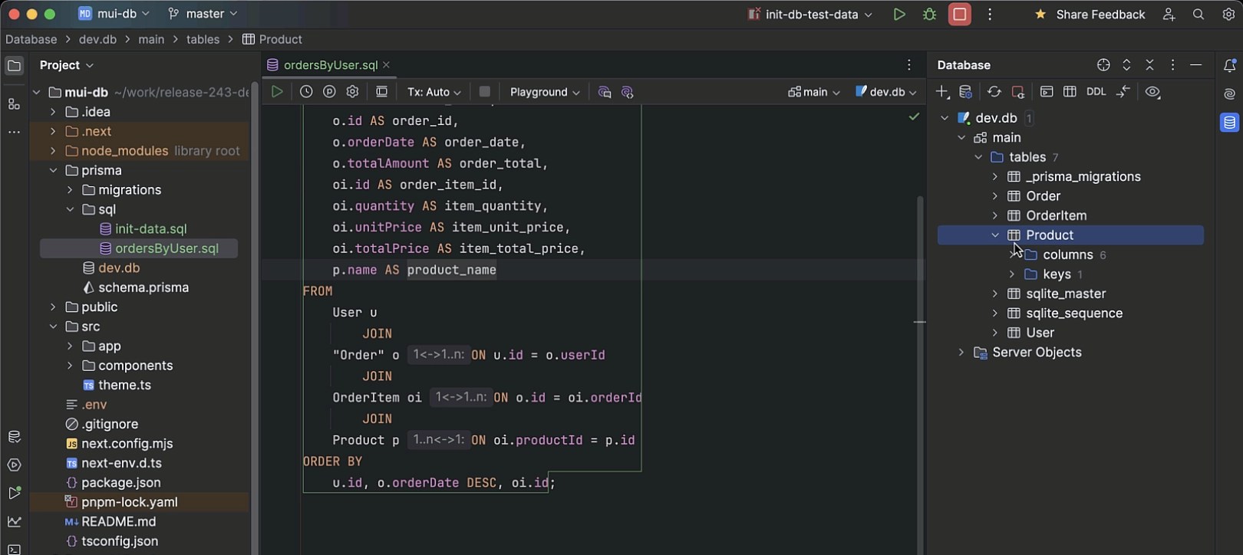Open package.json file
Screen dimensions: 1243x555
point(120,483)
